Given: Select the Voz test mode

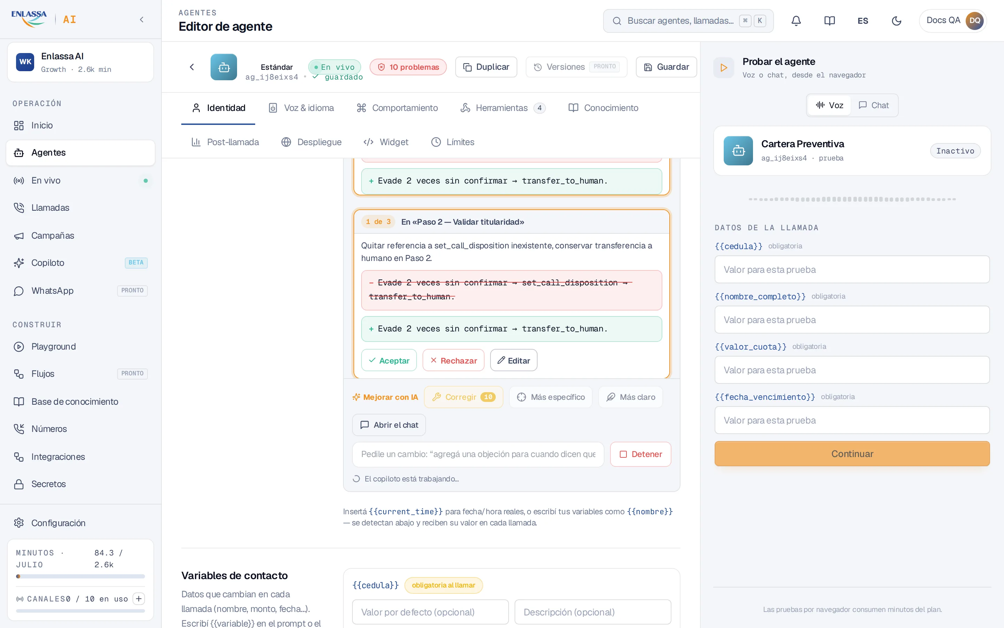Looking at the screenshot, I should pyautogui.click(x=829, y=105).
